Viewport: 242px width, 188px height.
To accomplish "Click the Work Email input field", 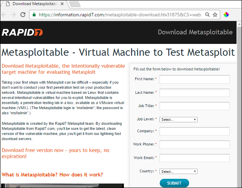I will [x=194, y=158].
